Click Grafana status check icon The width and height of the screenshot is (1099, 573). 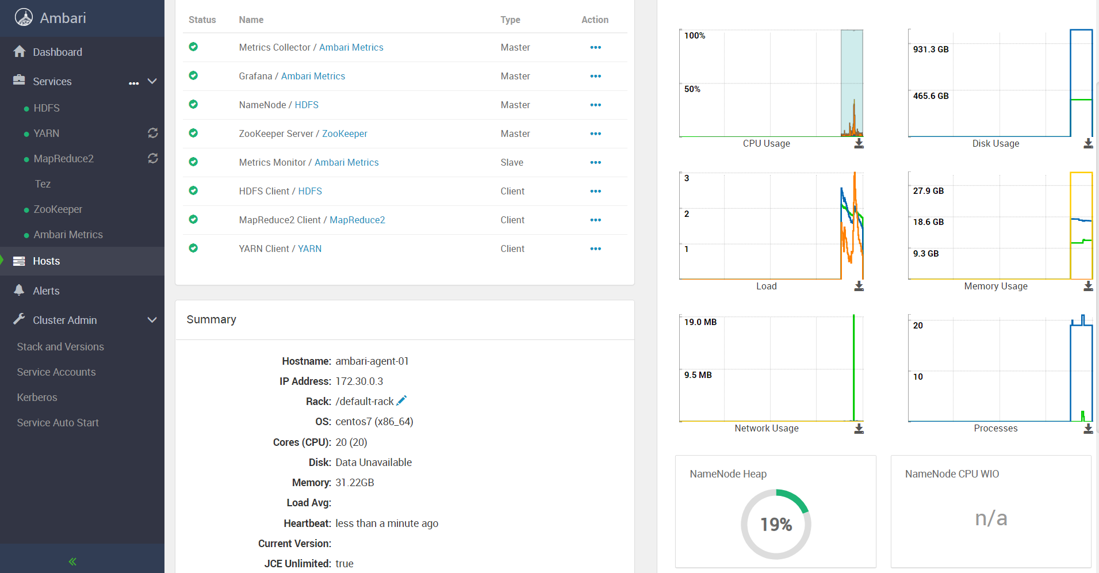coord(193,75)
